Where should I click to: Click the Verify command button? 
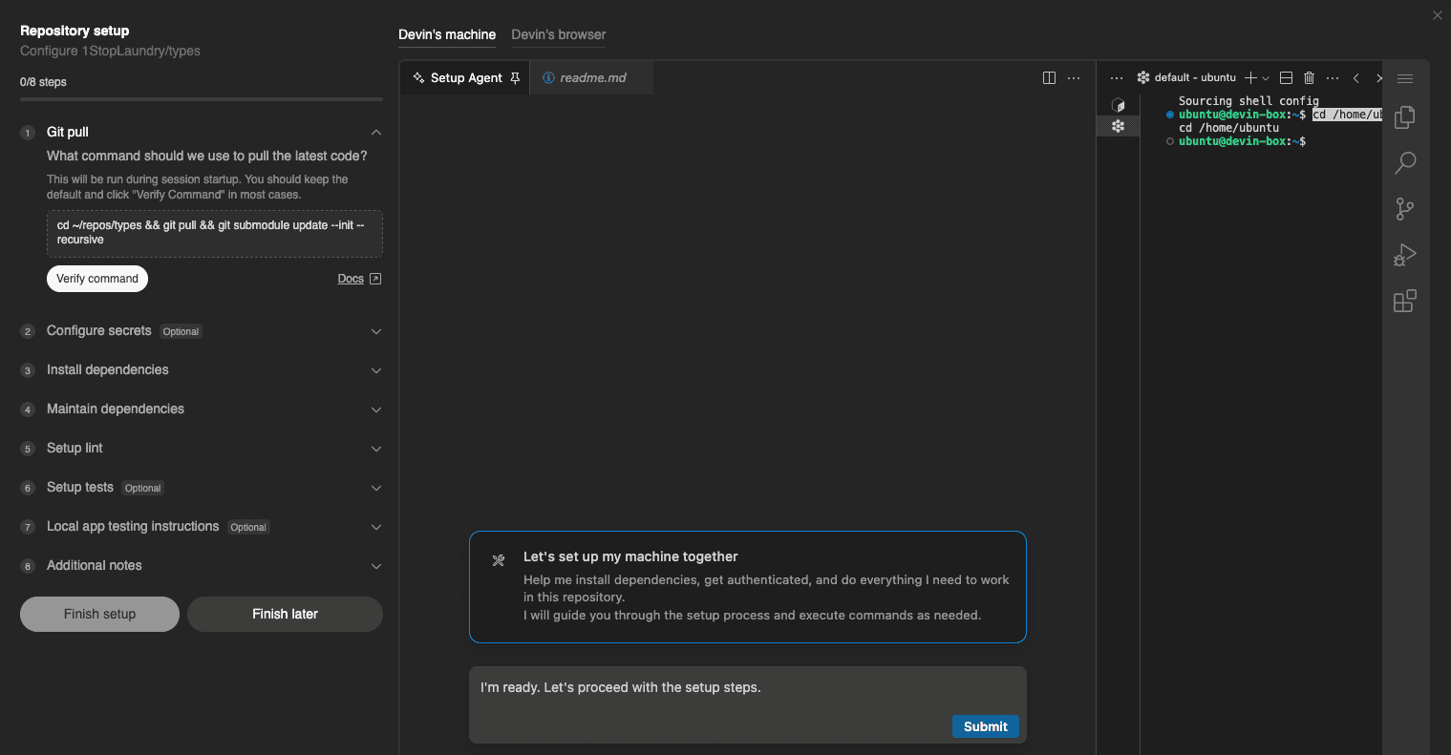pos(97,279)
